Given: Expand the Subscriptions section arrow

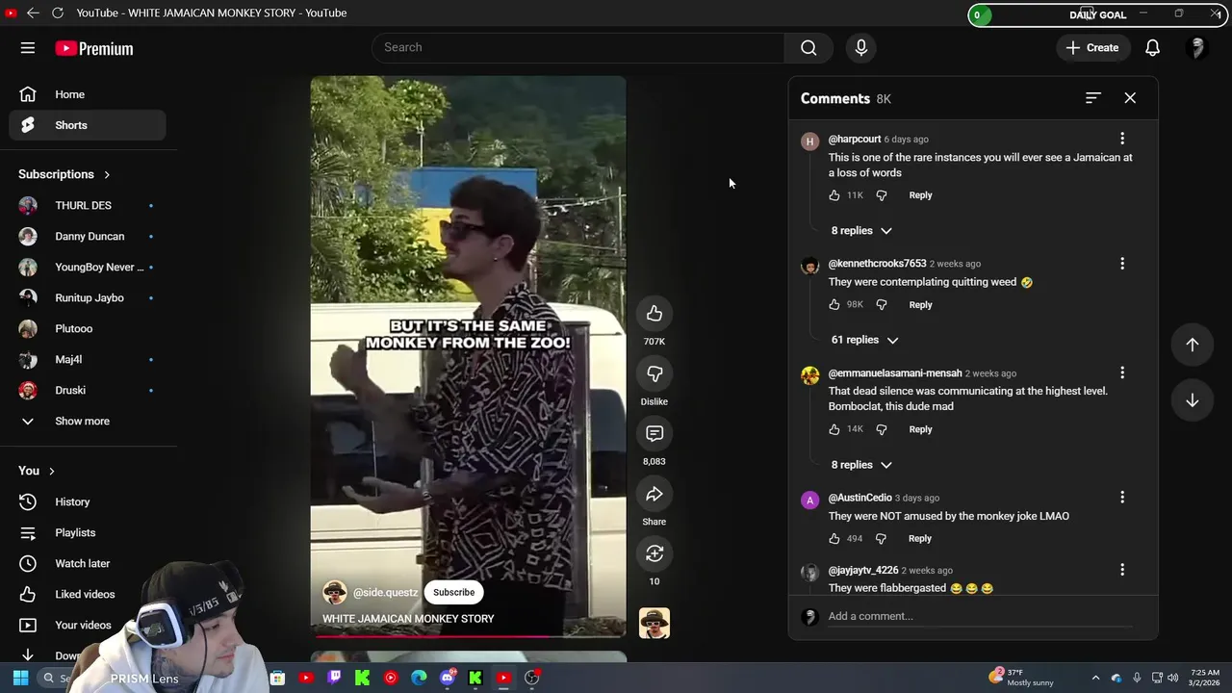Looking at the screenshot, I should coord(107,174).
